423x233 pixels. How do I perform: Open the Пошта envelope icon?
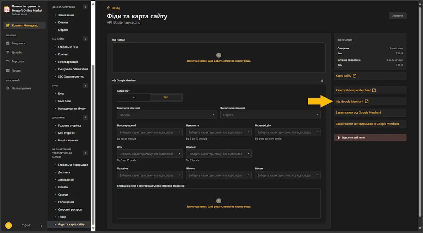[x=7, y=70]
